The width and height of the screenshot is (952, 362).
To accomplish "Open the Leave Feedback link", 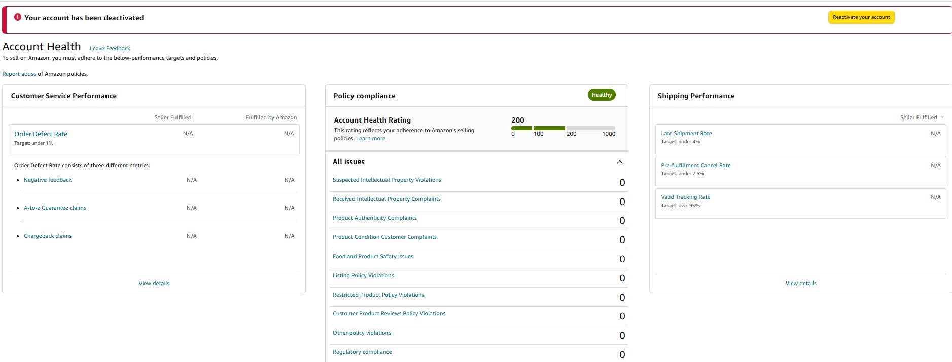I will pyautogui.click(x=110, y=49).
